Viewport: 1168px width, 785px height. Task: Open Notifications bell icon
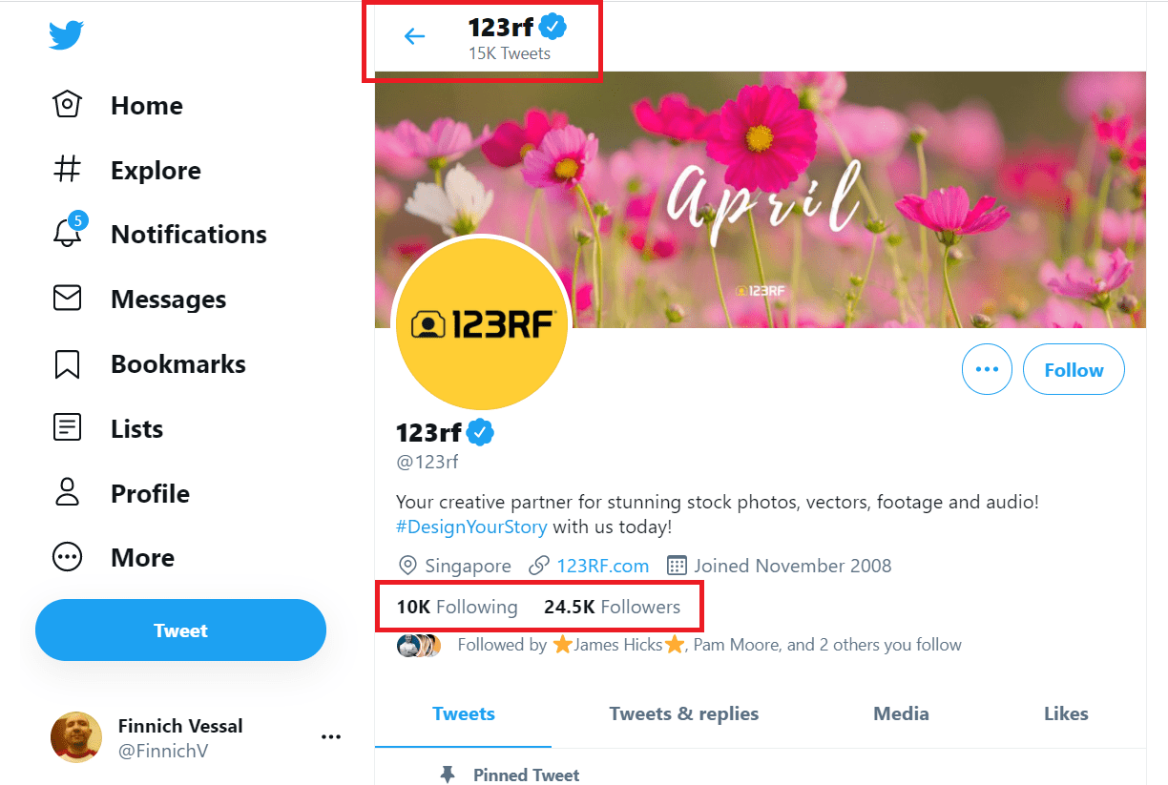(67, 234)
